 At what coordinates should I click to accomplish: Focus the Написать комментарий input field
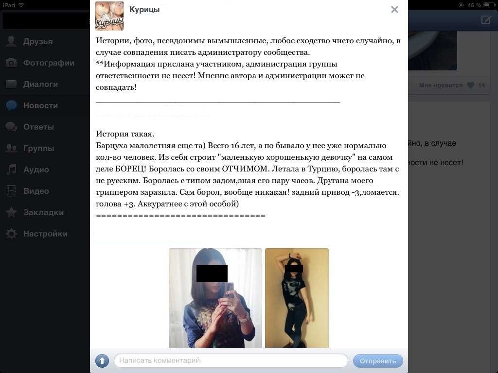coord(231,361)
